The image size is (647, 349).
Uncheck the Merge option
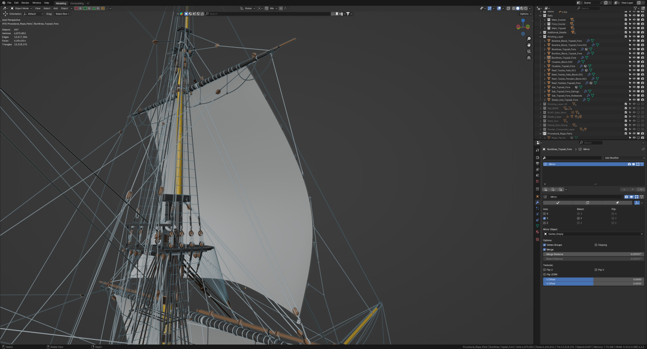pos(545,249)
